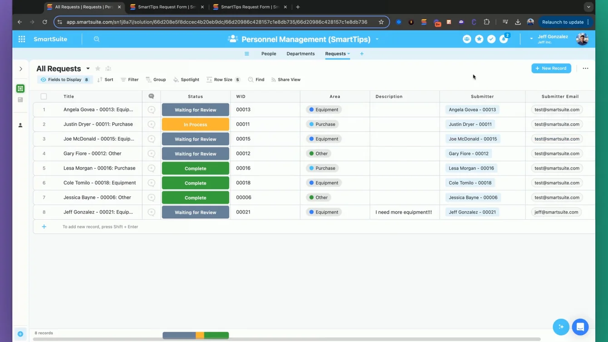
Task: Click Fields to Display eye toggle
Action: click(64, 79)
